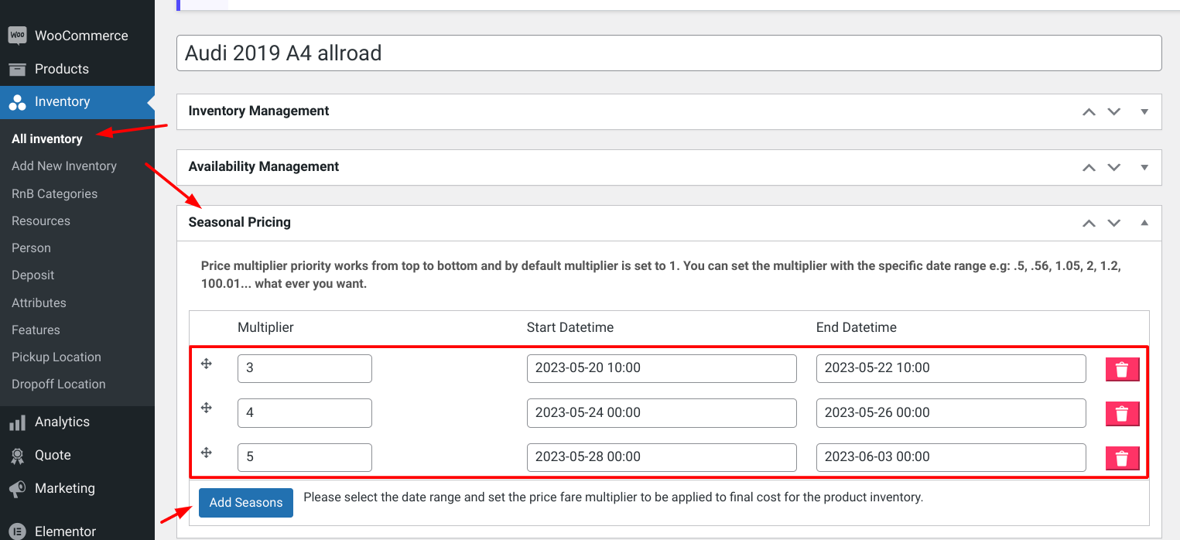1180x540 pixels.
Task: Open the WooCommerce menu icon
Action: pyautogui.click(x=17, y=36)
